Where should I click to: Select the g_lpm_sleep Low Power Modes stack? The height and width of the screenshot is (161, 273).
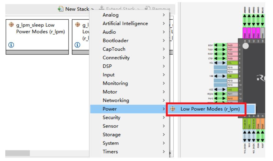tap(37, 37)
